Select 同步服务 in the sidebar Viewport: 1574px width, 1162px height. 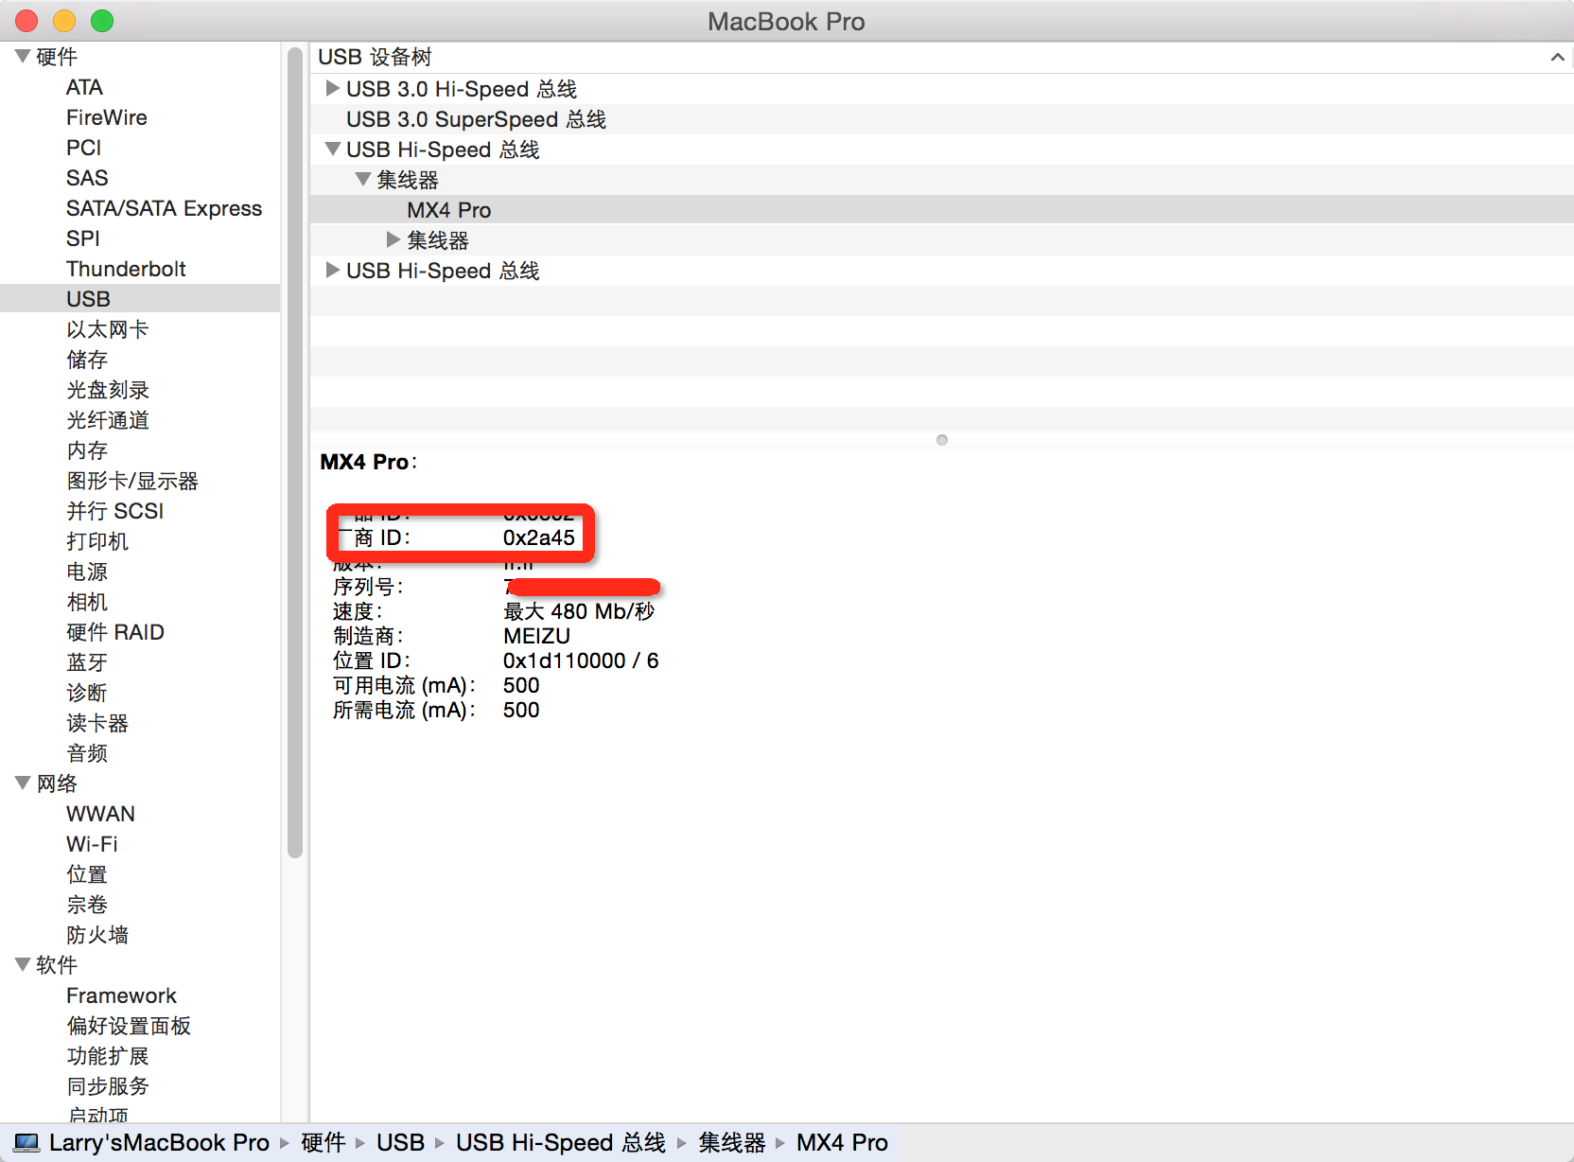pyautogui.click(x=108, y=1086)
